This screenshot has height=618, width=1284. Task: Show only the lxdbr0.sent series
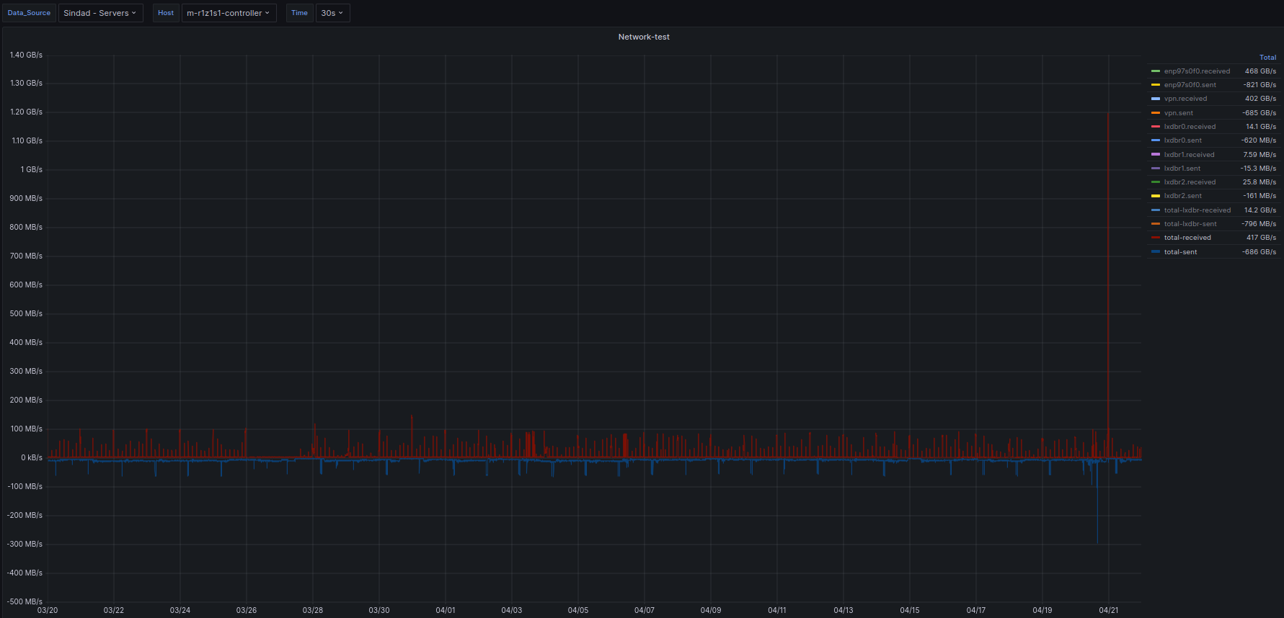point(1182,140)
